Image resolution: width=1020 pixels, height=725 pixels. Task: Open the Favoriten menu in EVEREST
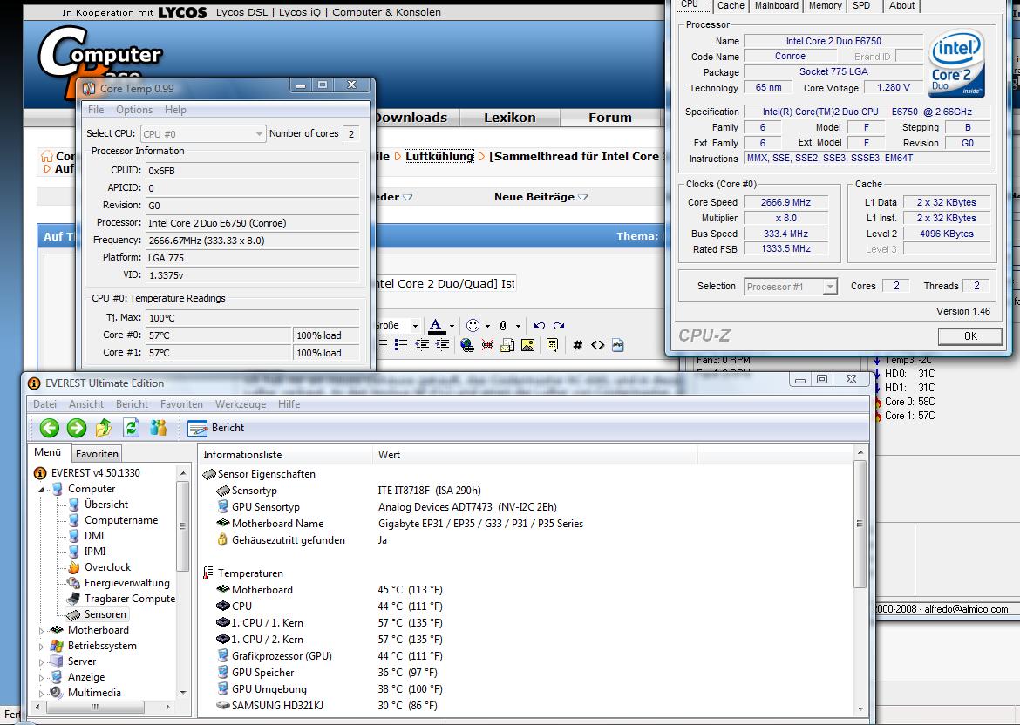(x=181, y=403)
